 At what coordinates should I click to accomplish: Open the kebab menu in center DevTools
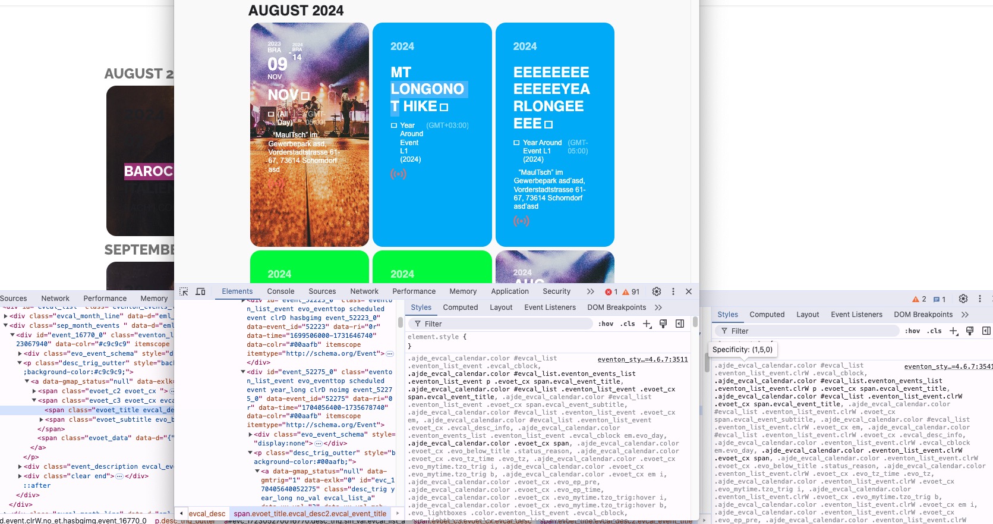[x=673, y=291]
